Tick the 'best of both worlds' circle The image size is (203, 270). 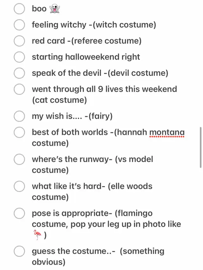tap(19, 132)
